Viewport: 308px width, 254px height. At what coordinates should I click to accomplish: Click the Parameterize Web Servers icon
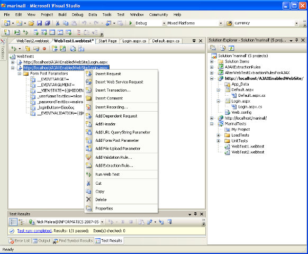coord(81,49)
